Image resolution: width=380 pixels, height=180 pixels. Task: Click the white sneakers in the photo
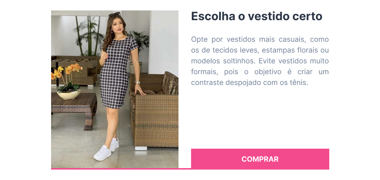point(105,150)
